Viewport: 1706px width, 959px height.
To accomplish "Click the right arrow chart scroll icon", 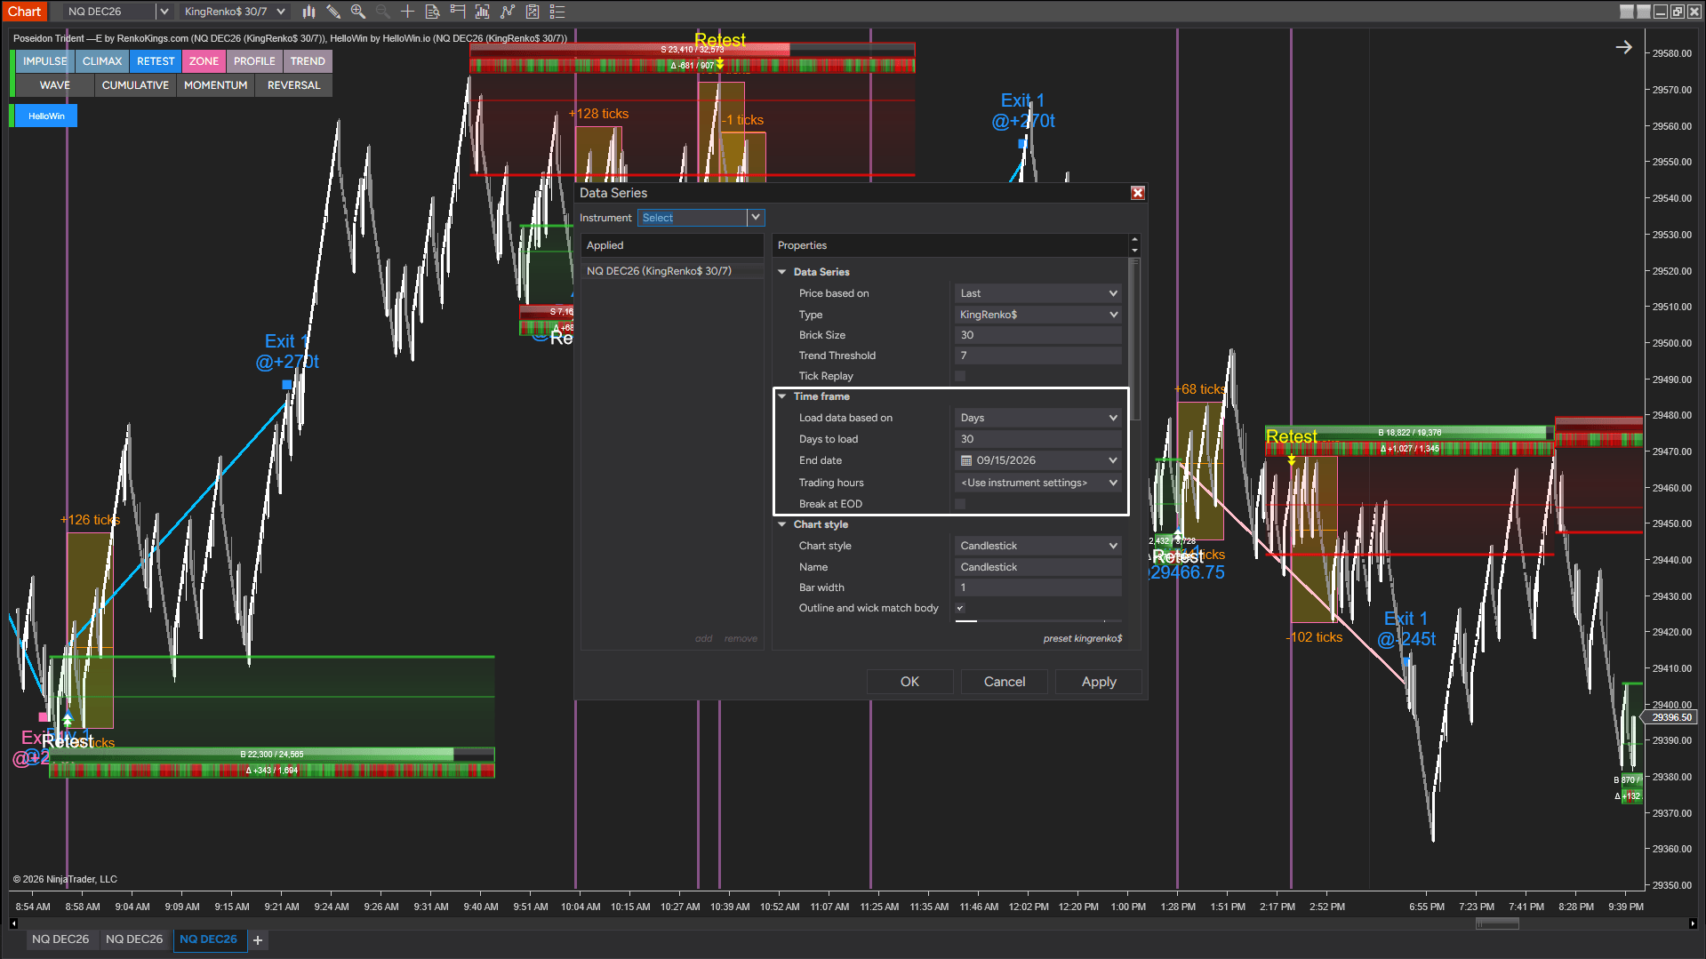I will click(1623, 47).
